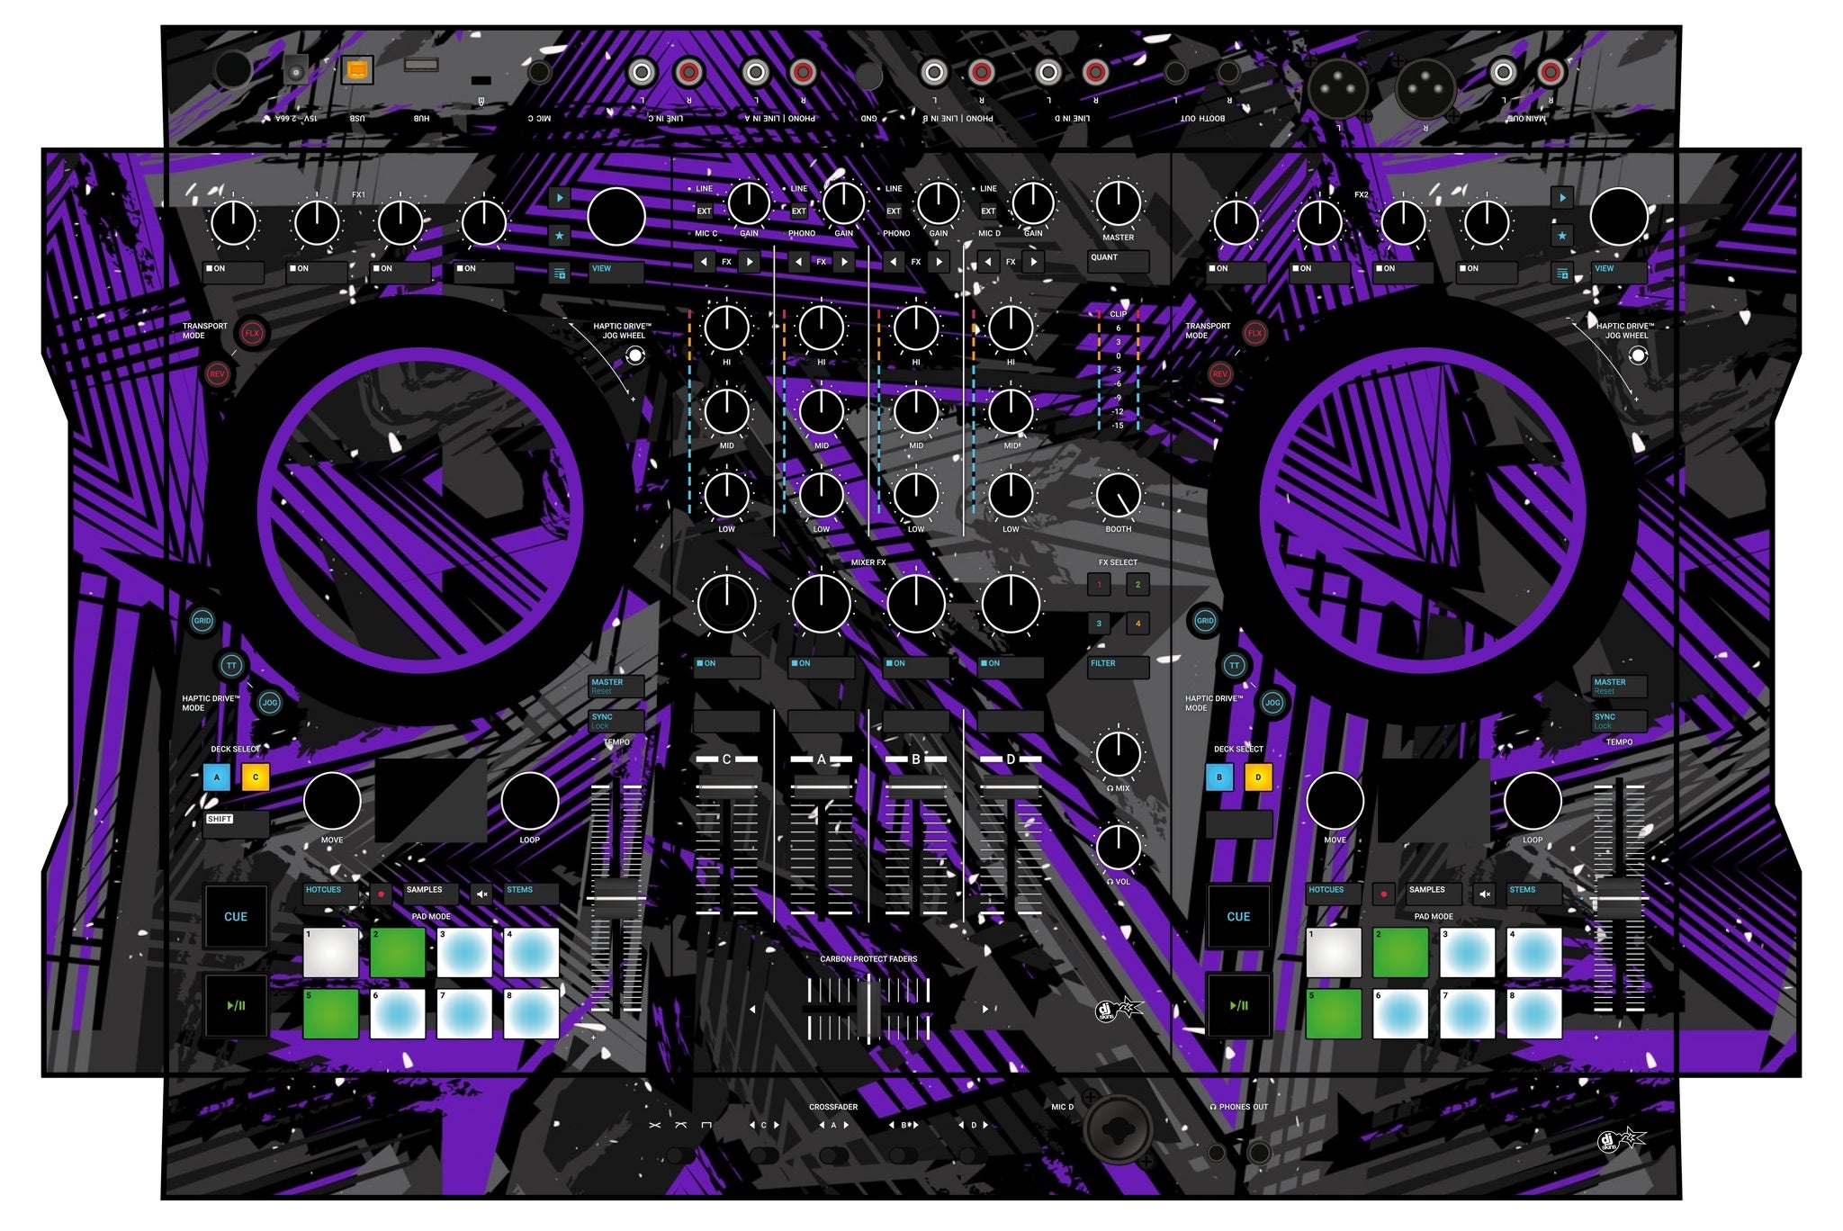Click channel C FX right arrow
The width and height of the screenshot is (1843, 1231).
coord(749,262)
